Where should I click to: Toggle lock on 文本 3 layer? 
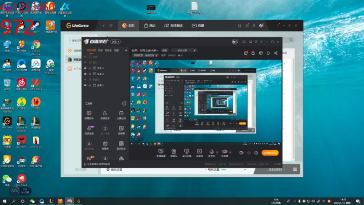pyautogui.click(x=90, y=68)
